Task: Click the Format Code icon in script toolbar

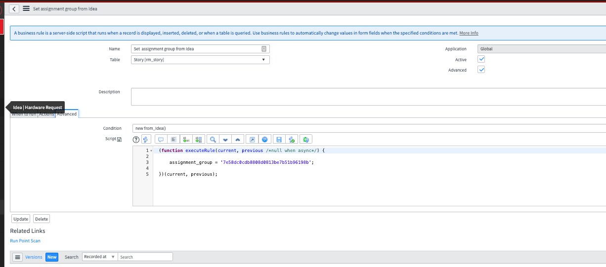Action: pos(173,140)
